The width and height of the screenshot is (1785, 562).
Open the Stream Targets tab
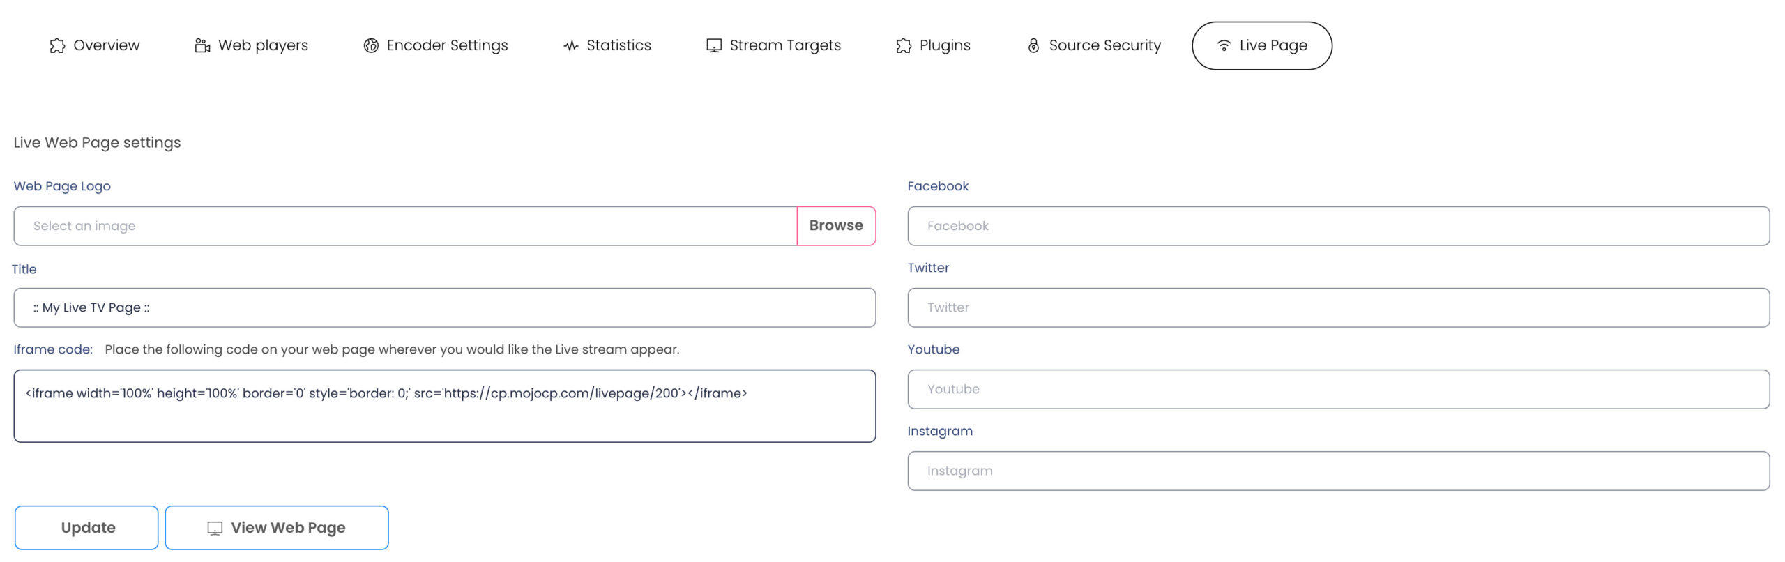[x=784, y=46]
